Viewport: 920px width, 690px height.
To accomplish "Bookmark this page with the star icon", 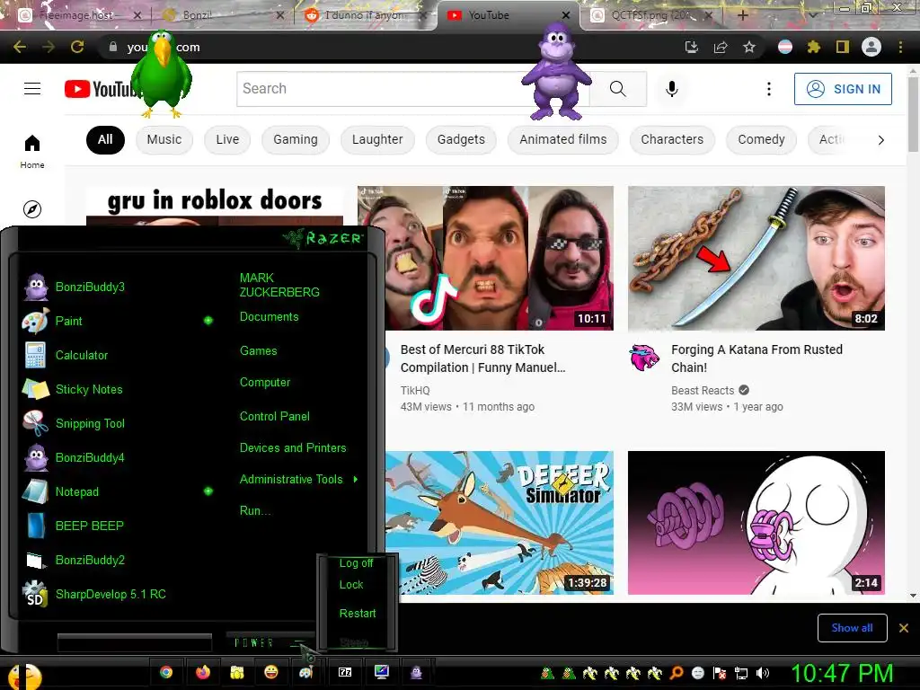I will (748, 47).
